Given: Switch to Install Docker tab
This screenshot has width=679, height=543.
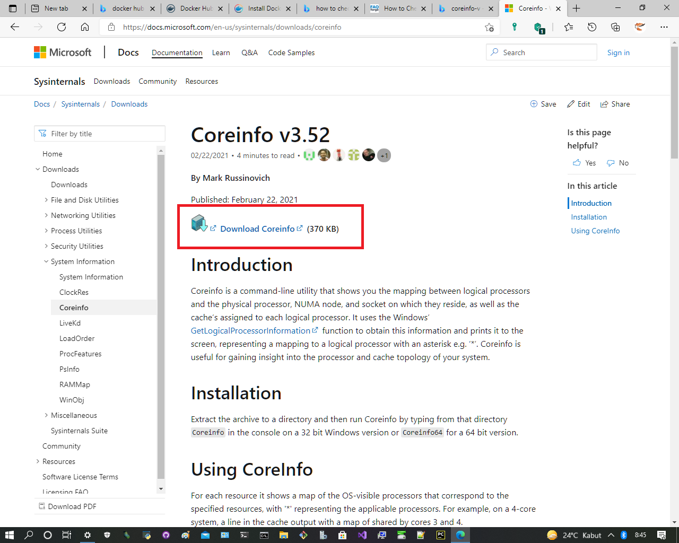Looking at the screenshot, I should pos(263,8).
